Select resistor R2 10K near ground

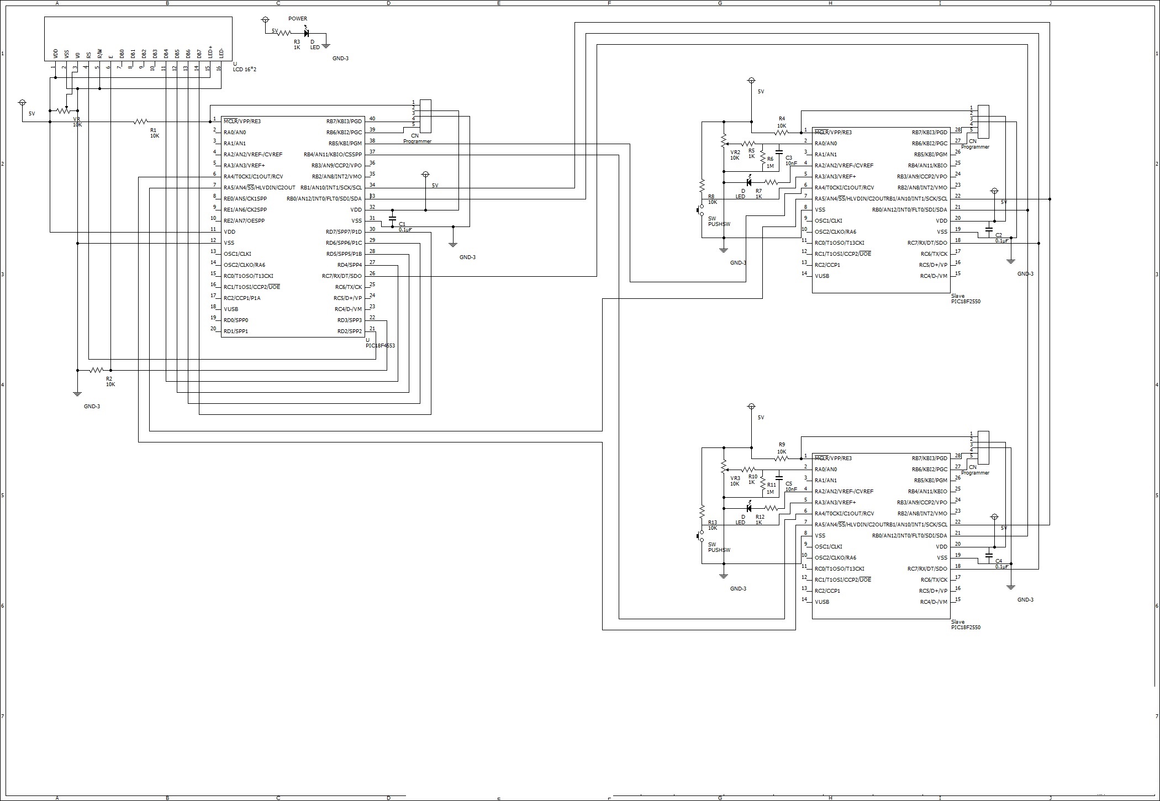[x=97, y=370]
